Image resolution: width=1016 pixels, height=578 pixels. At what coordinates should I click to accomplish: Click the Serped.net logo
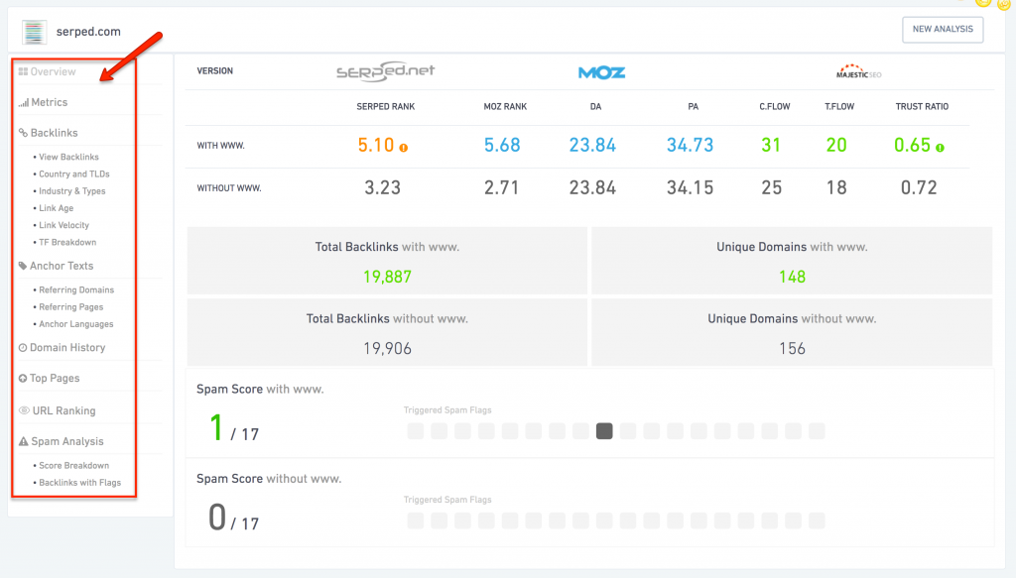[386, 71]
